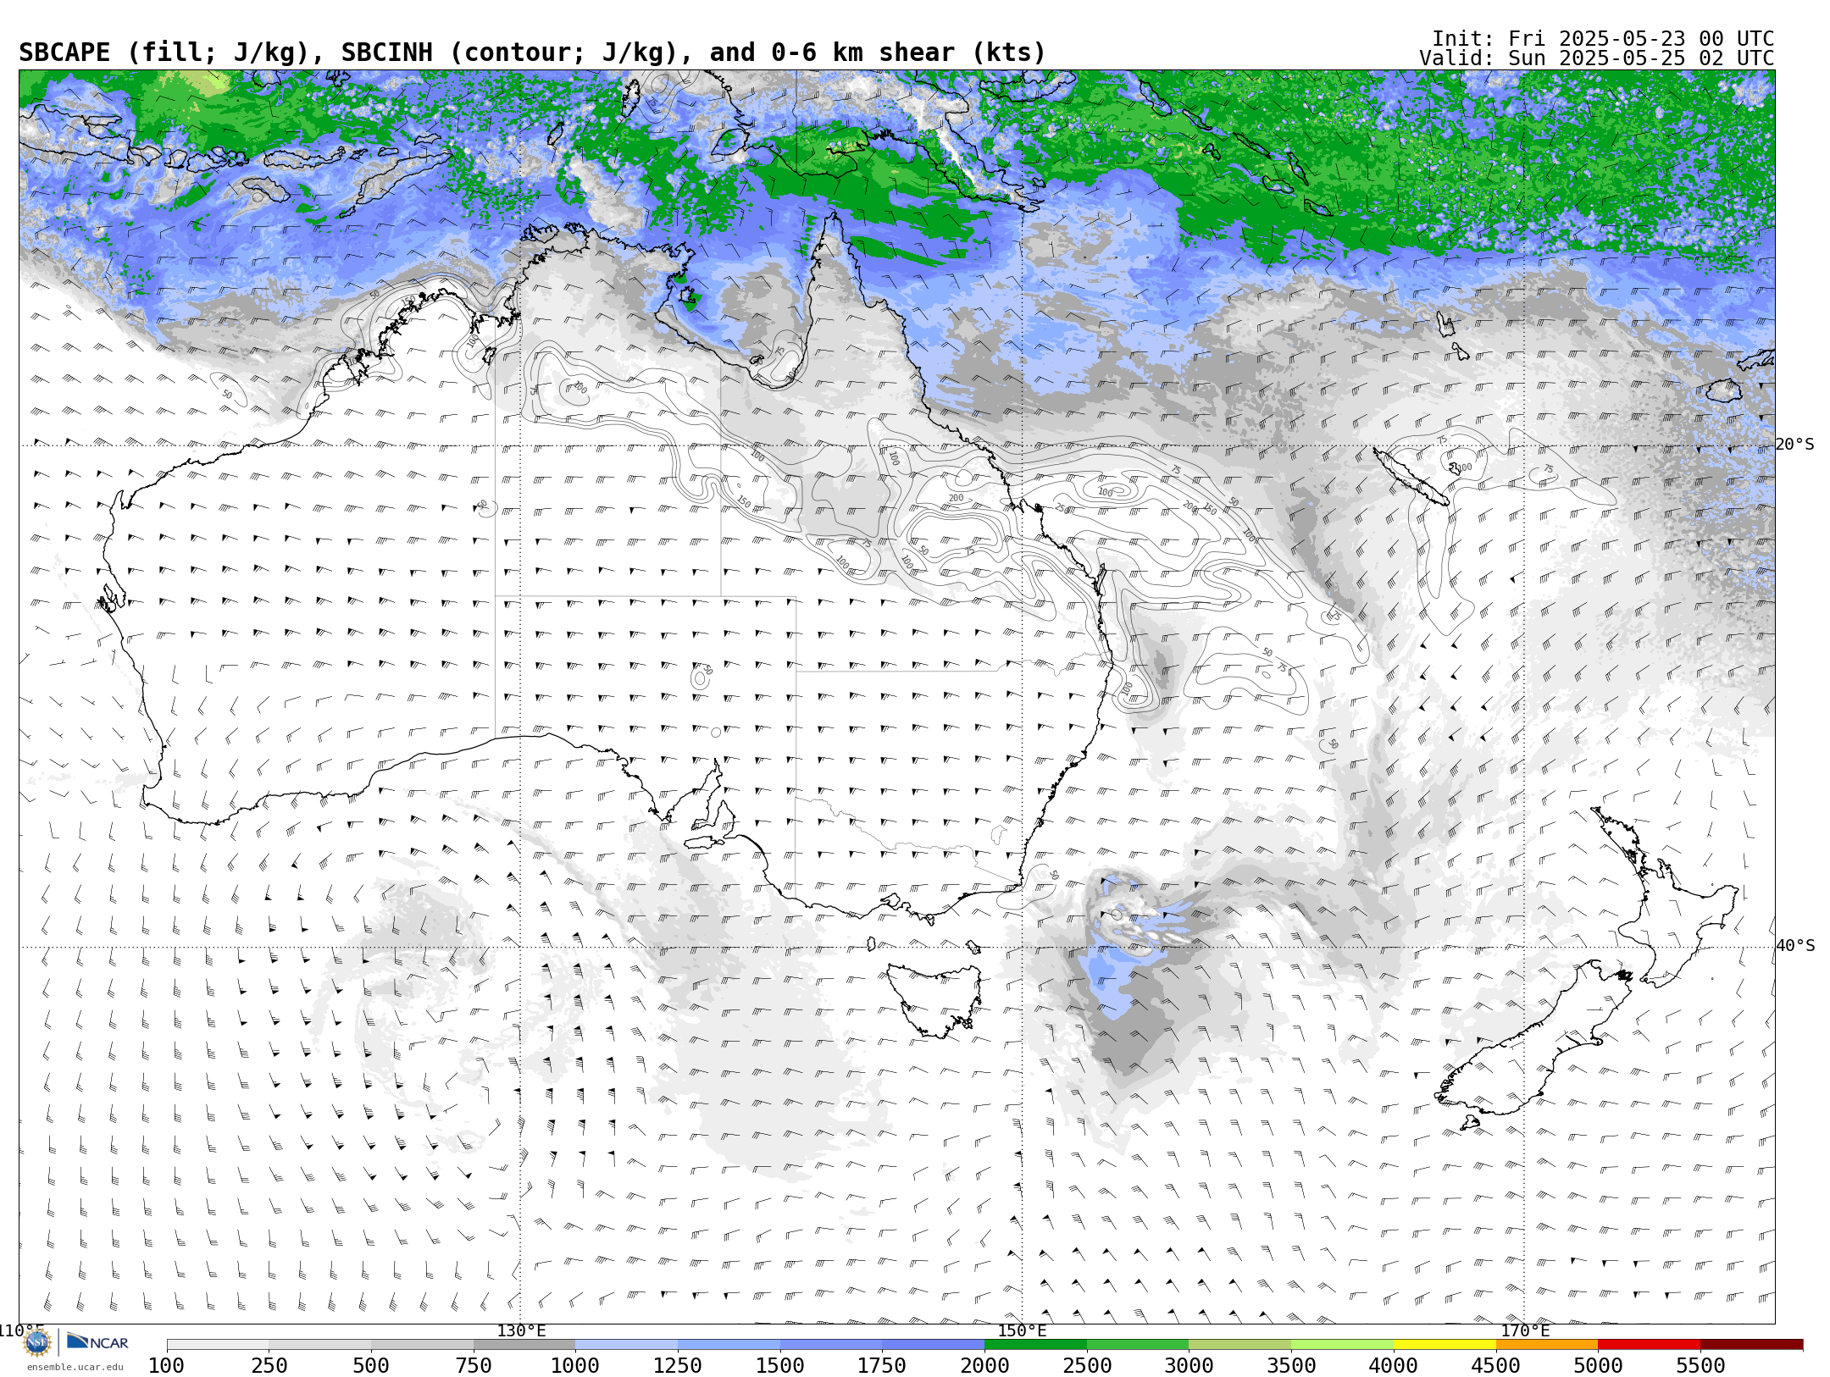Click the '5500' color bar tick label
The height and width of the screenshot is (1377, 1830).
point(1700,1366)
